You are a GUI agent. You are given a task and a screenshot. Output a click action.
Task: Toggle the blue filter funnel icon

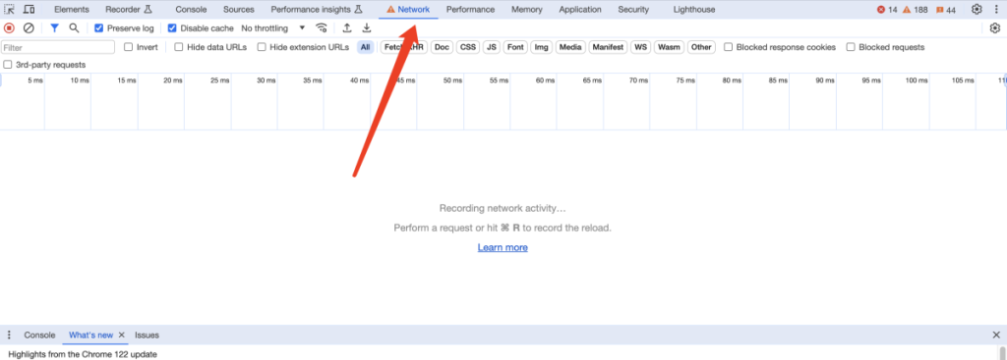click(x=55, y=28)
